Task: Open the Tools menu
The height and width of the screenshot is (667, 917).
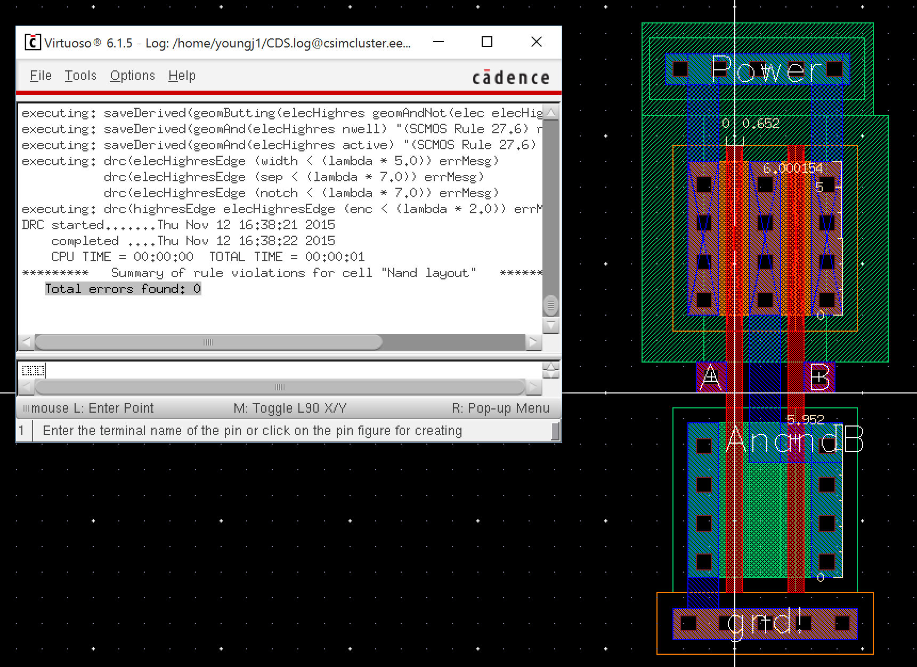Action: 80,76
